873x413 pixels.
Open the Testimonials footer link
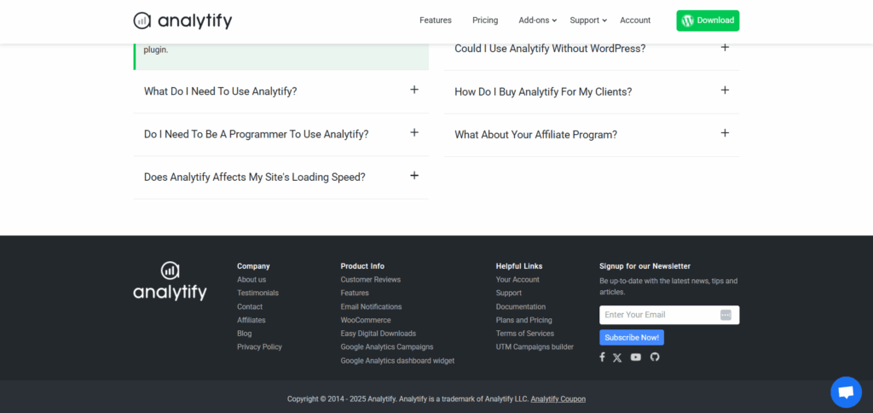click(x=257, y=294)
